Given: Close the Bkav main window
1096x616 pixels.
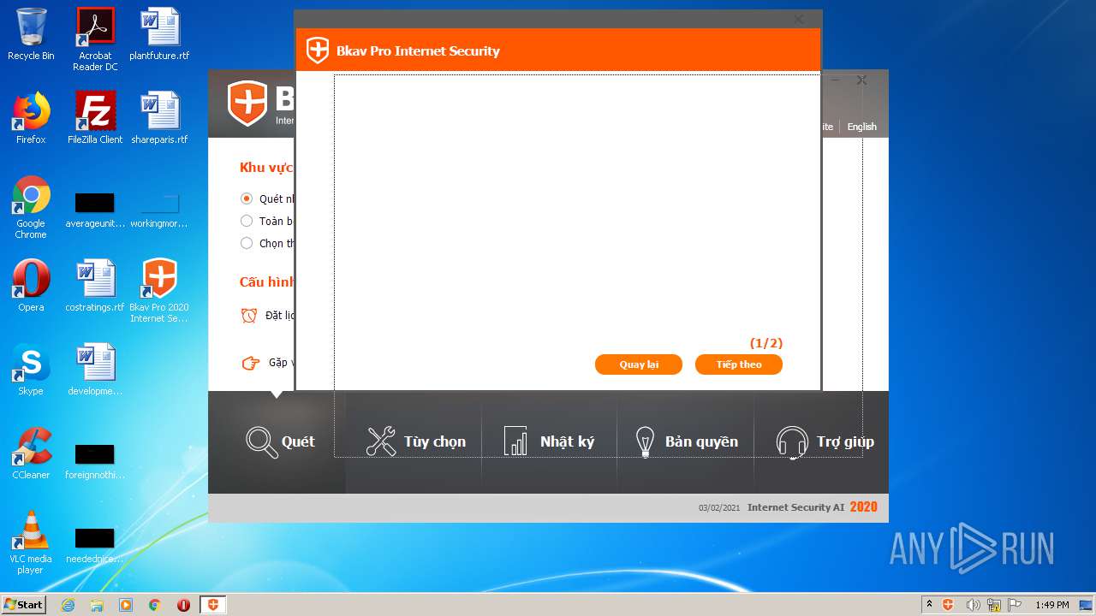Looking at the screenshot, I should [862, 80].
